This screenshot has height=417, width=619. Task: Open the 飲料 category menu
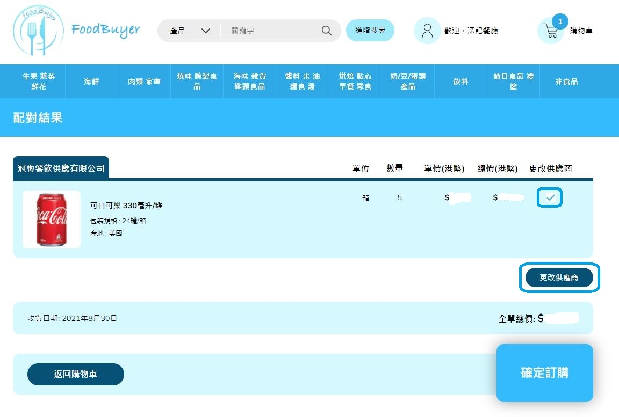click(x=460, y=81)
